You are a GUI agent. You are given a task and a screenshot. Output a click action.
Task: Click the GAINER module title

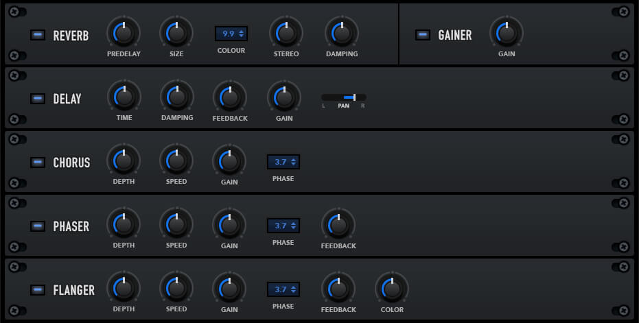[x=455, y=36]
